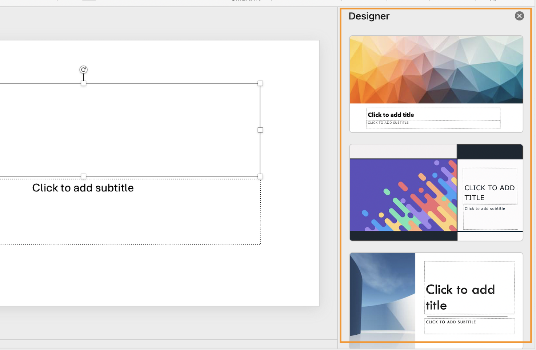Screen dimensions: 536x350
Task: Close the Designer pane
Action: pos(519,16)
